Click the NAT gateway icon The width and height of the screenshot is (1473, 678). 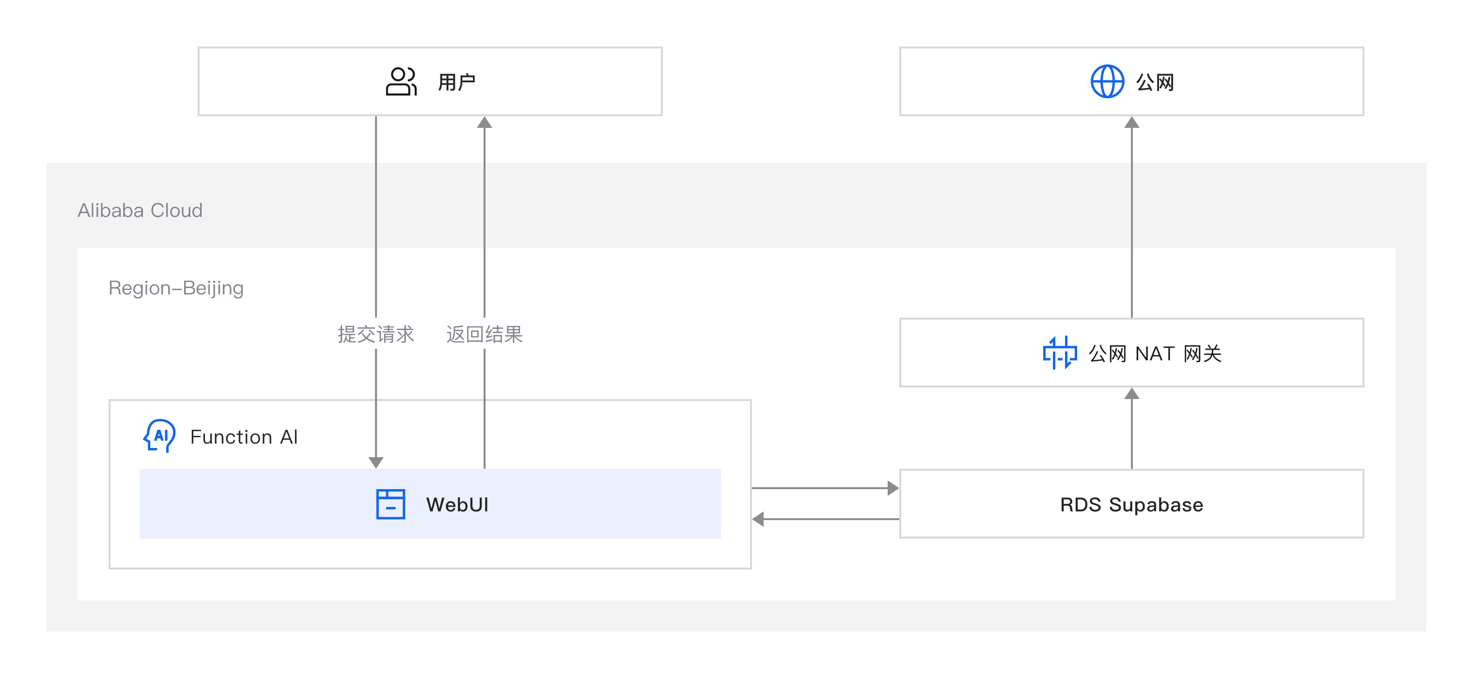1059,353
